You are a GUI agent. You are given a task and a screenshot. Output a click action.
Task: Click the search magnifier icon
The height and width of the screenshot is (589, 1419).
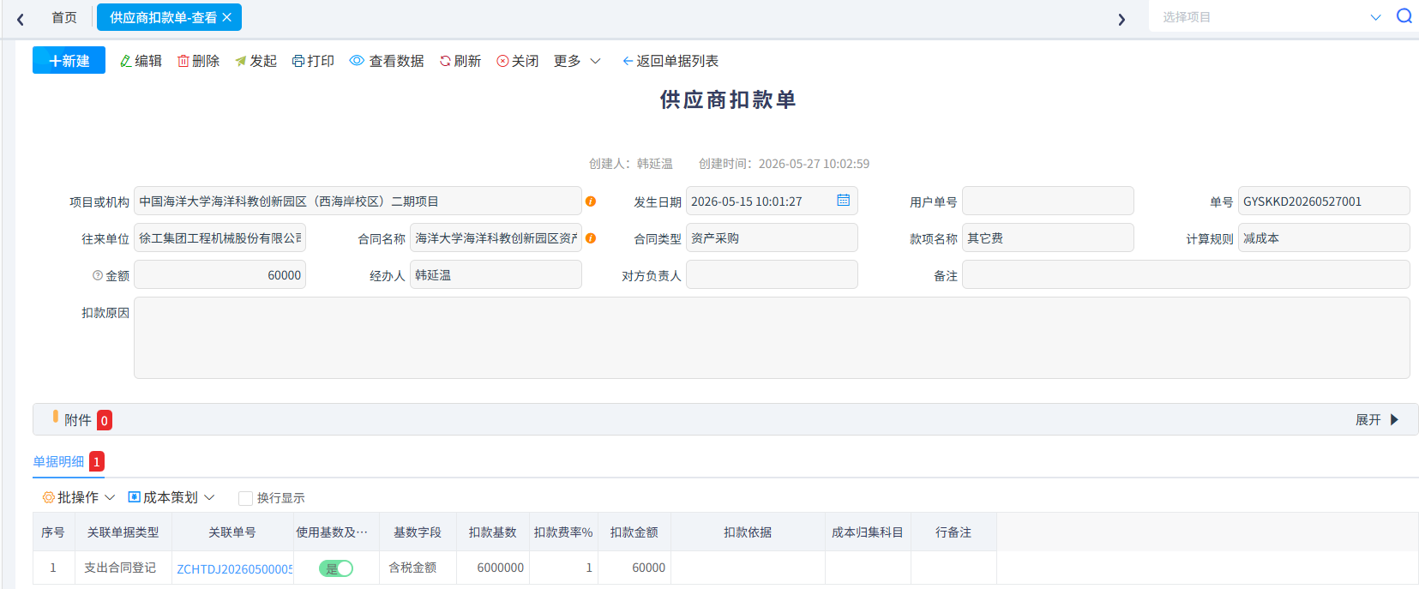[1404, 16]
